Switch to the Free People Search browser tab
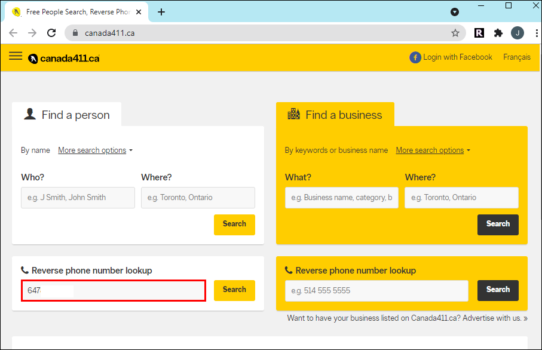 point(76,12)
